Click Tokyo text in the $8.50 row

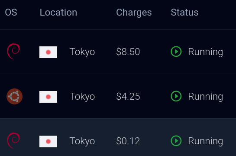tap(82, 52)
